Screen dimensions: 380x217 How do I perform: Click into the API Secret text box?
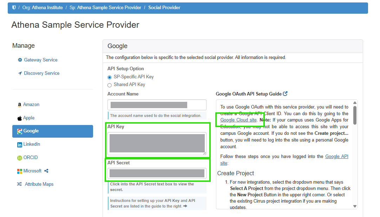point(157,173)
